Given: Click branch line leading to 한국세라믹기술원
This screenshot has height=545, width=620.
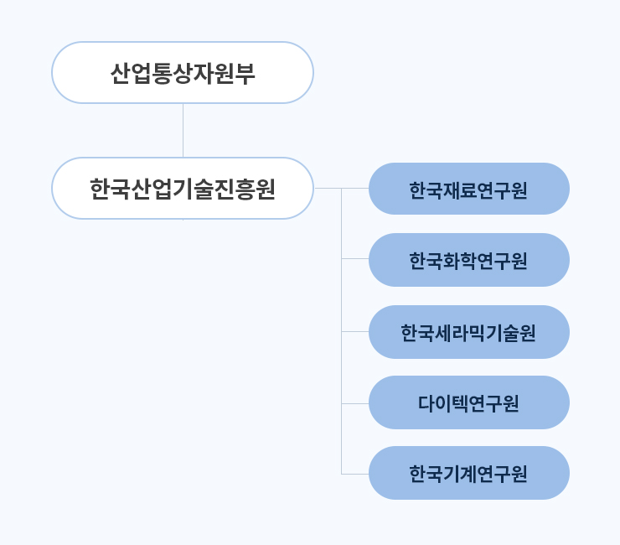Looking at the screenshot, I should [x=355, y=332].
